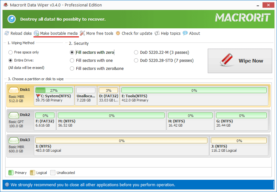Viewport: 277px width, 192px height.
Task: Click the More free tools wrench icon
Action: [x=82, y=33]
